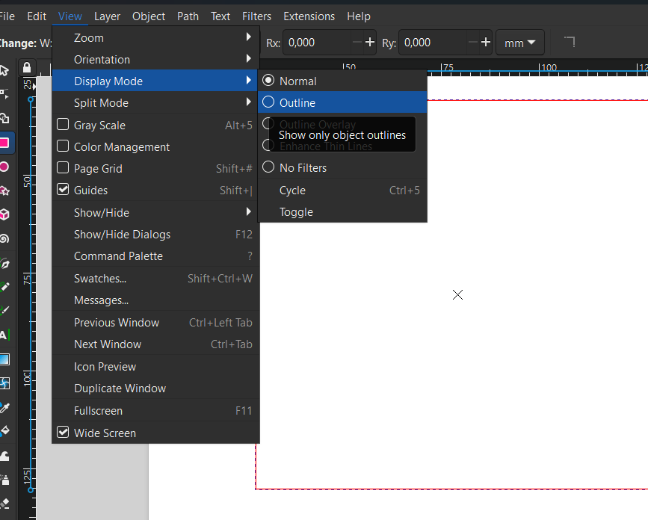The image size is (648, 520).
Task: Expand the Split Mode submenu
Action: [155, 103]
